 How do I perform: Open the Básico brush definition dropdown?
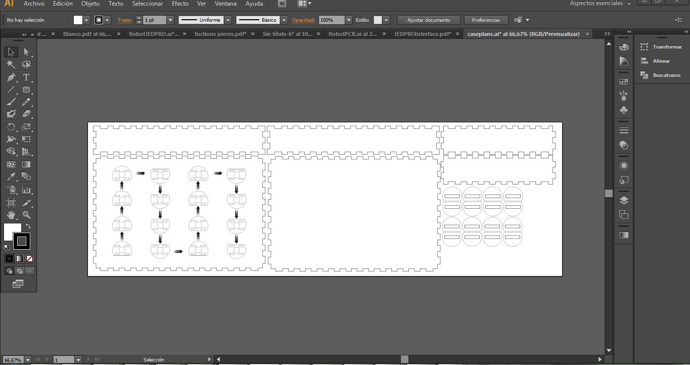point(284,20)
